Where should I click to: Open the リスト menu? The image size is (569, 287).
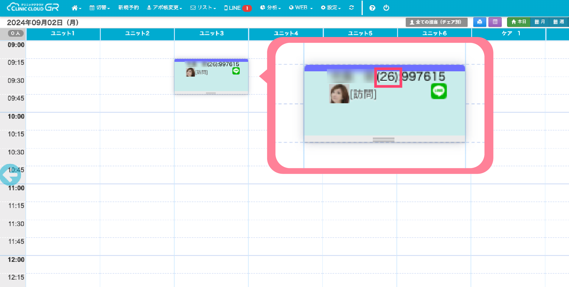pyautogui.click(x=203, y=8)
